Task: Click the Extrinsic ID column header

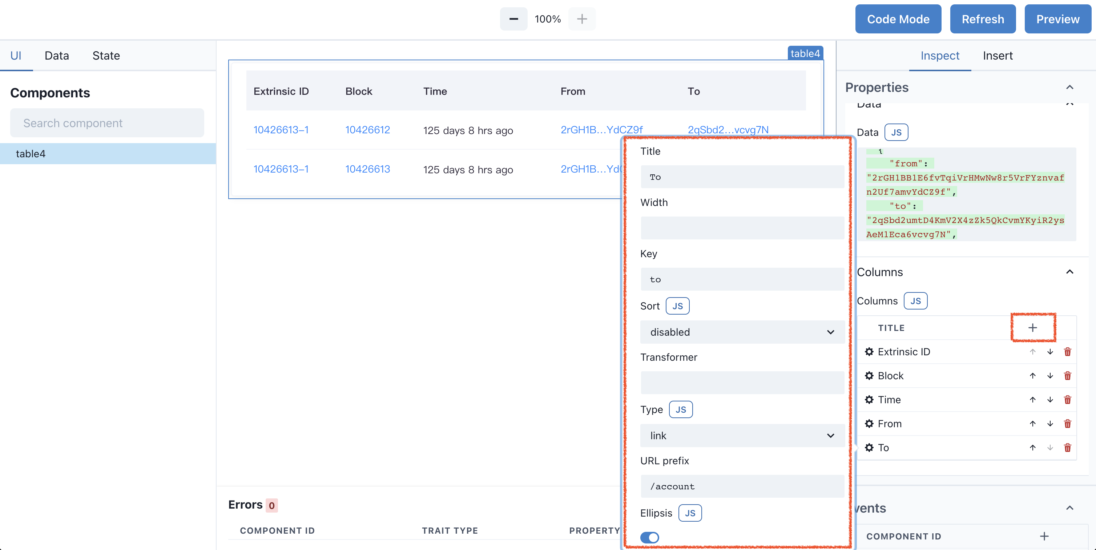Action: coord(281,91)
